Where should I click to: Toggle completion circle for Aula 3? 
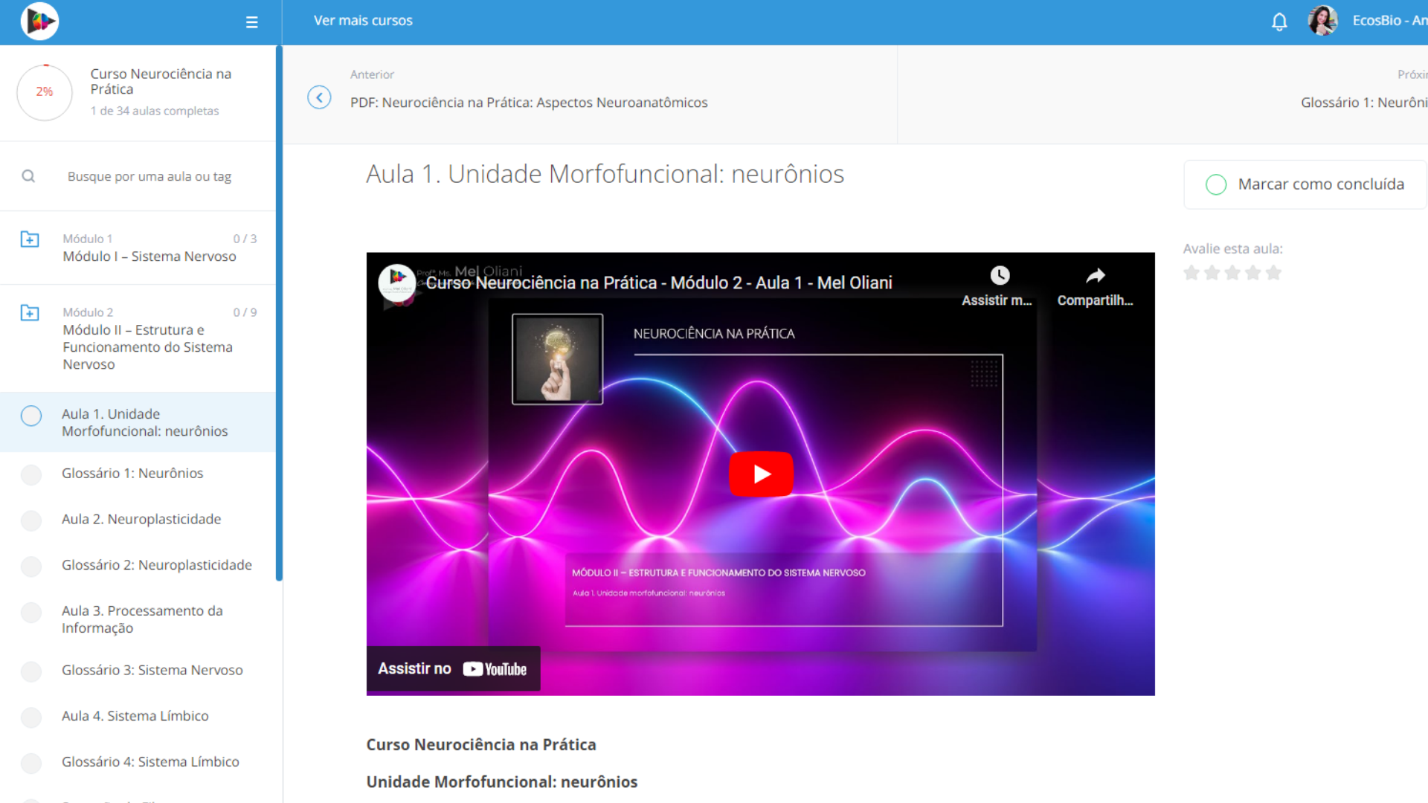pyautogui.click(x=31, y=613)
